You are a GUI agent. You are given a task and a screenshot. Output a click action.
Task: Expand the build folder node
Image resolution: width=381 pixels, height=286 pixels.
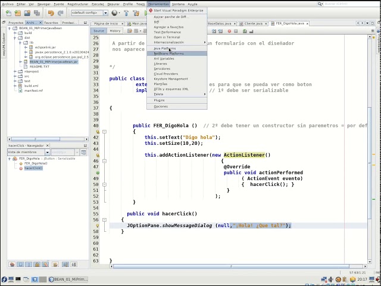(x=15, y=33)
